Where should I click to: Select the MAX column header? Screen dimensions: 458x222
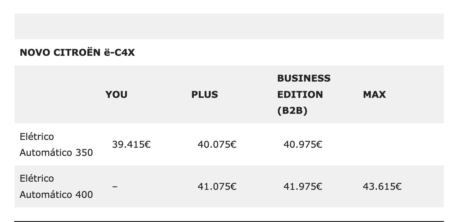374,94
